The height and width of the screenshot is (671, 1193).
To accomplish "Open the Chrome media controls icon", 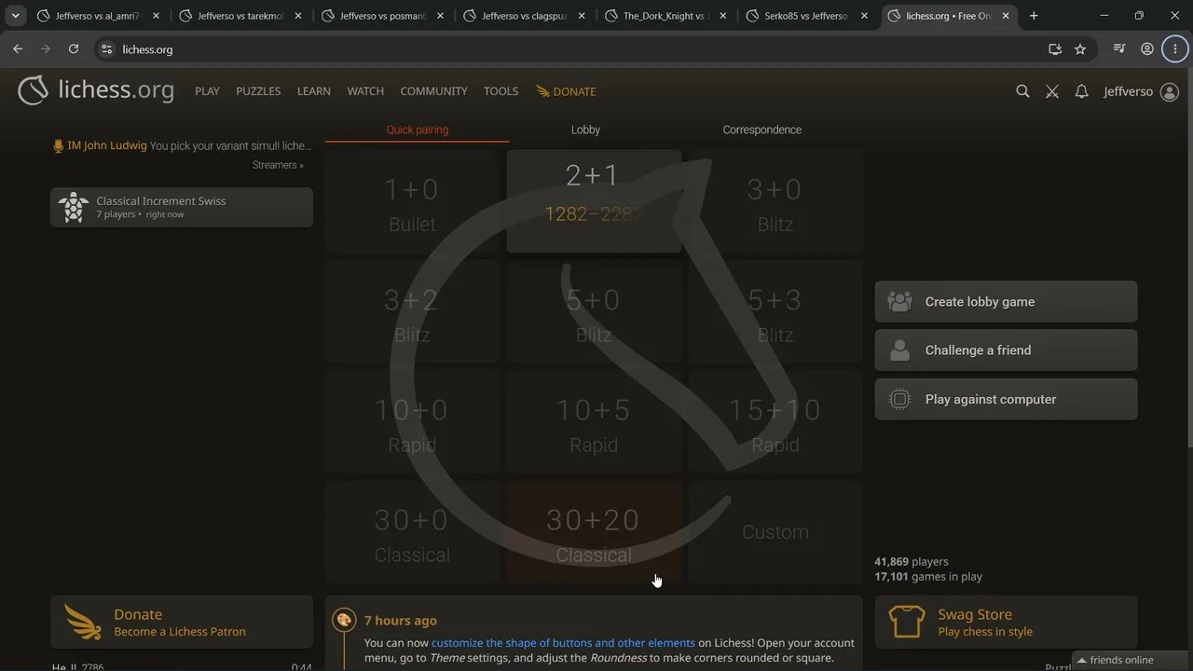I will tap(1120, 49).
